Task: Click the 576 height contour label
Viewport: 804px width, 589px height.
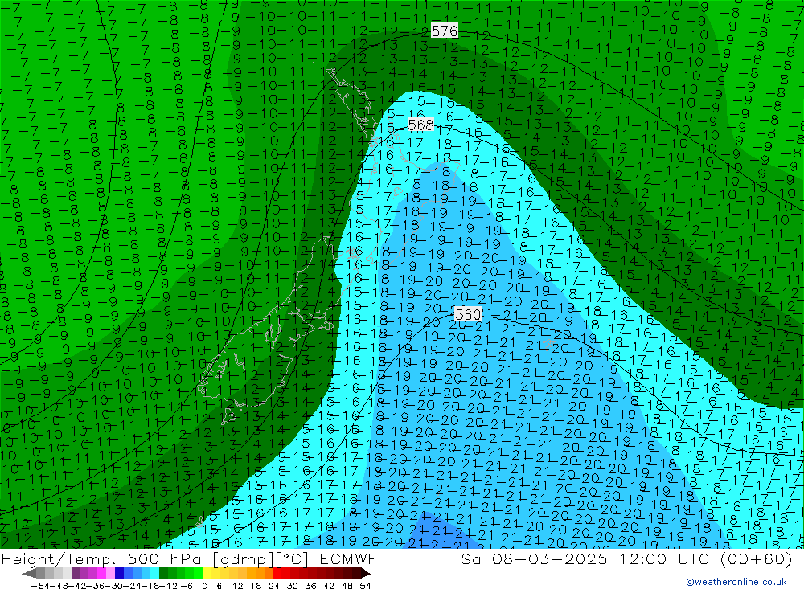Action: [x=445, y=31]
